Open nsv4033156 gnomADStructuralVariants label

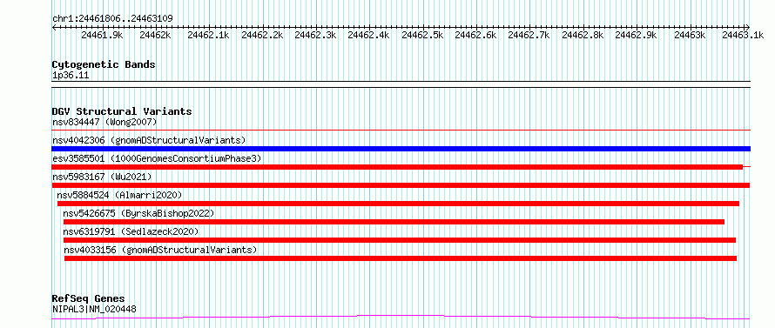click(x=160, y=250)
